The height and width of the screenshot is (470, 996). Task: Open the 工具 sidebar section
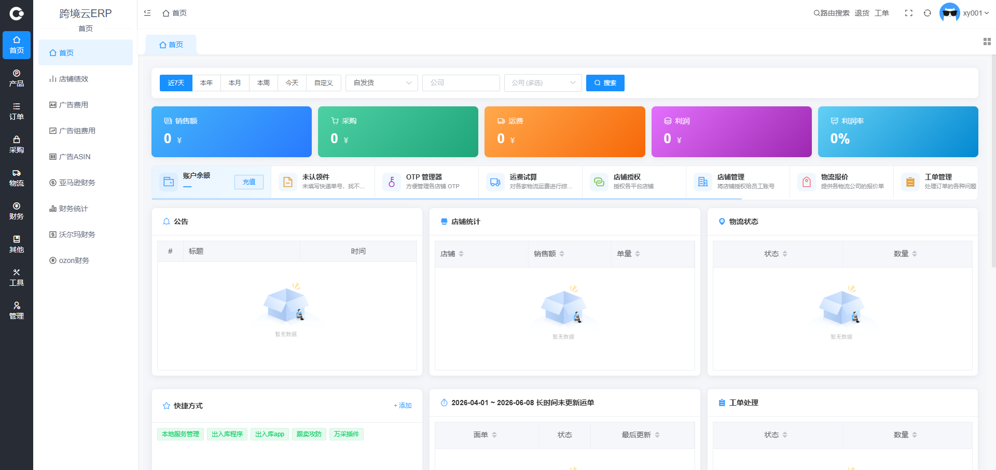17,278
